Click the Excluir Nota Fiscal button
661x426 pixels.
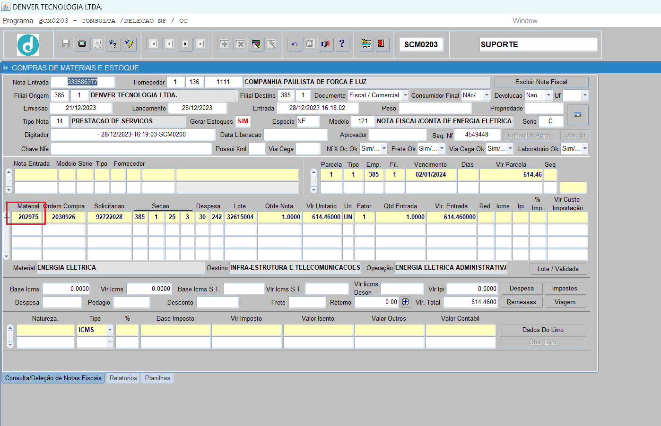(x=541, y=82)
